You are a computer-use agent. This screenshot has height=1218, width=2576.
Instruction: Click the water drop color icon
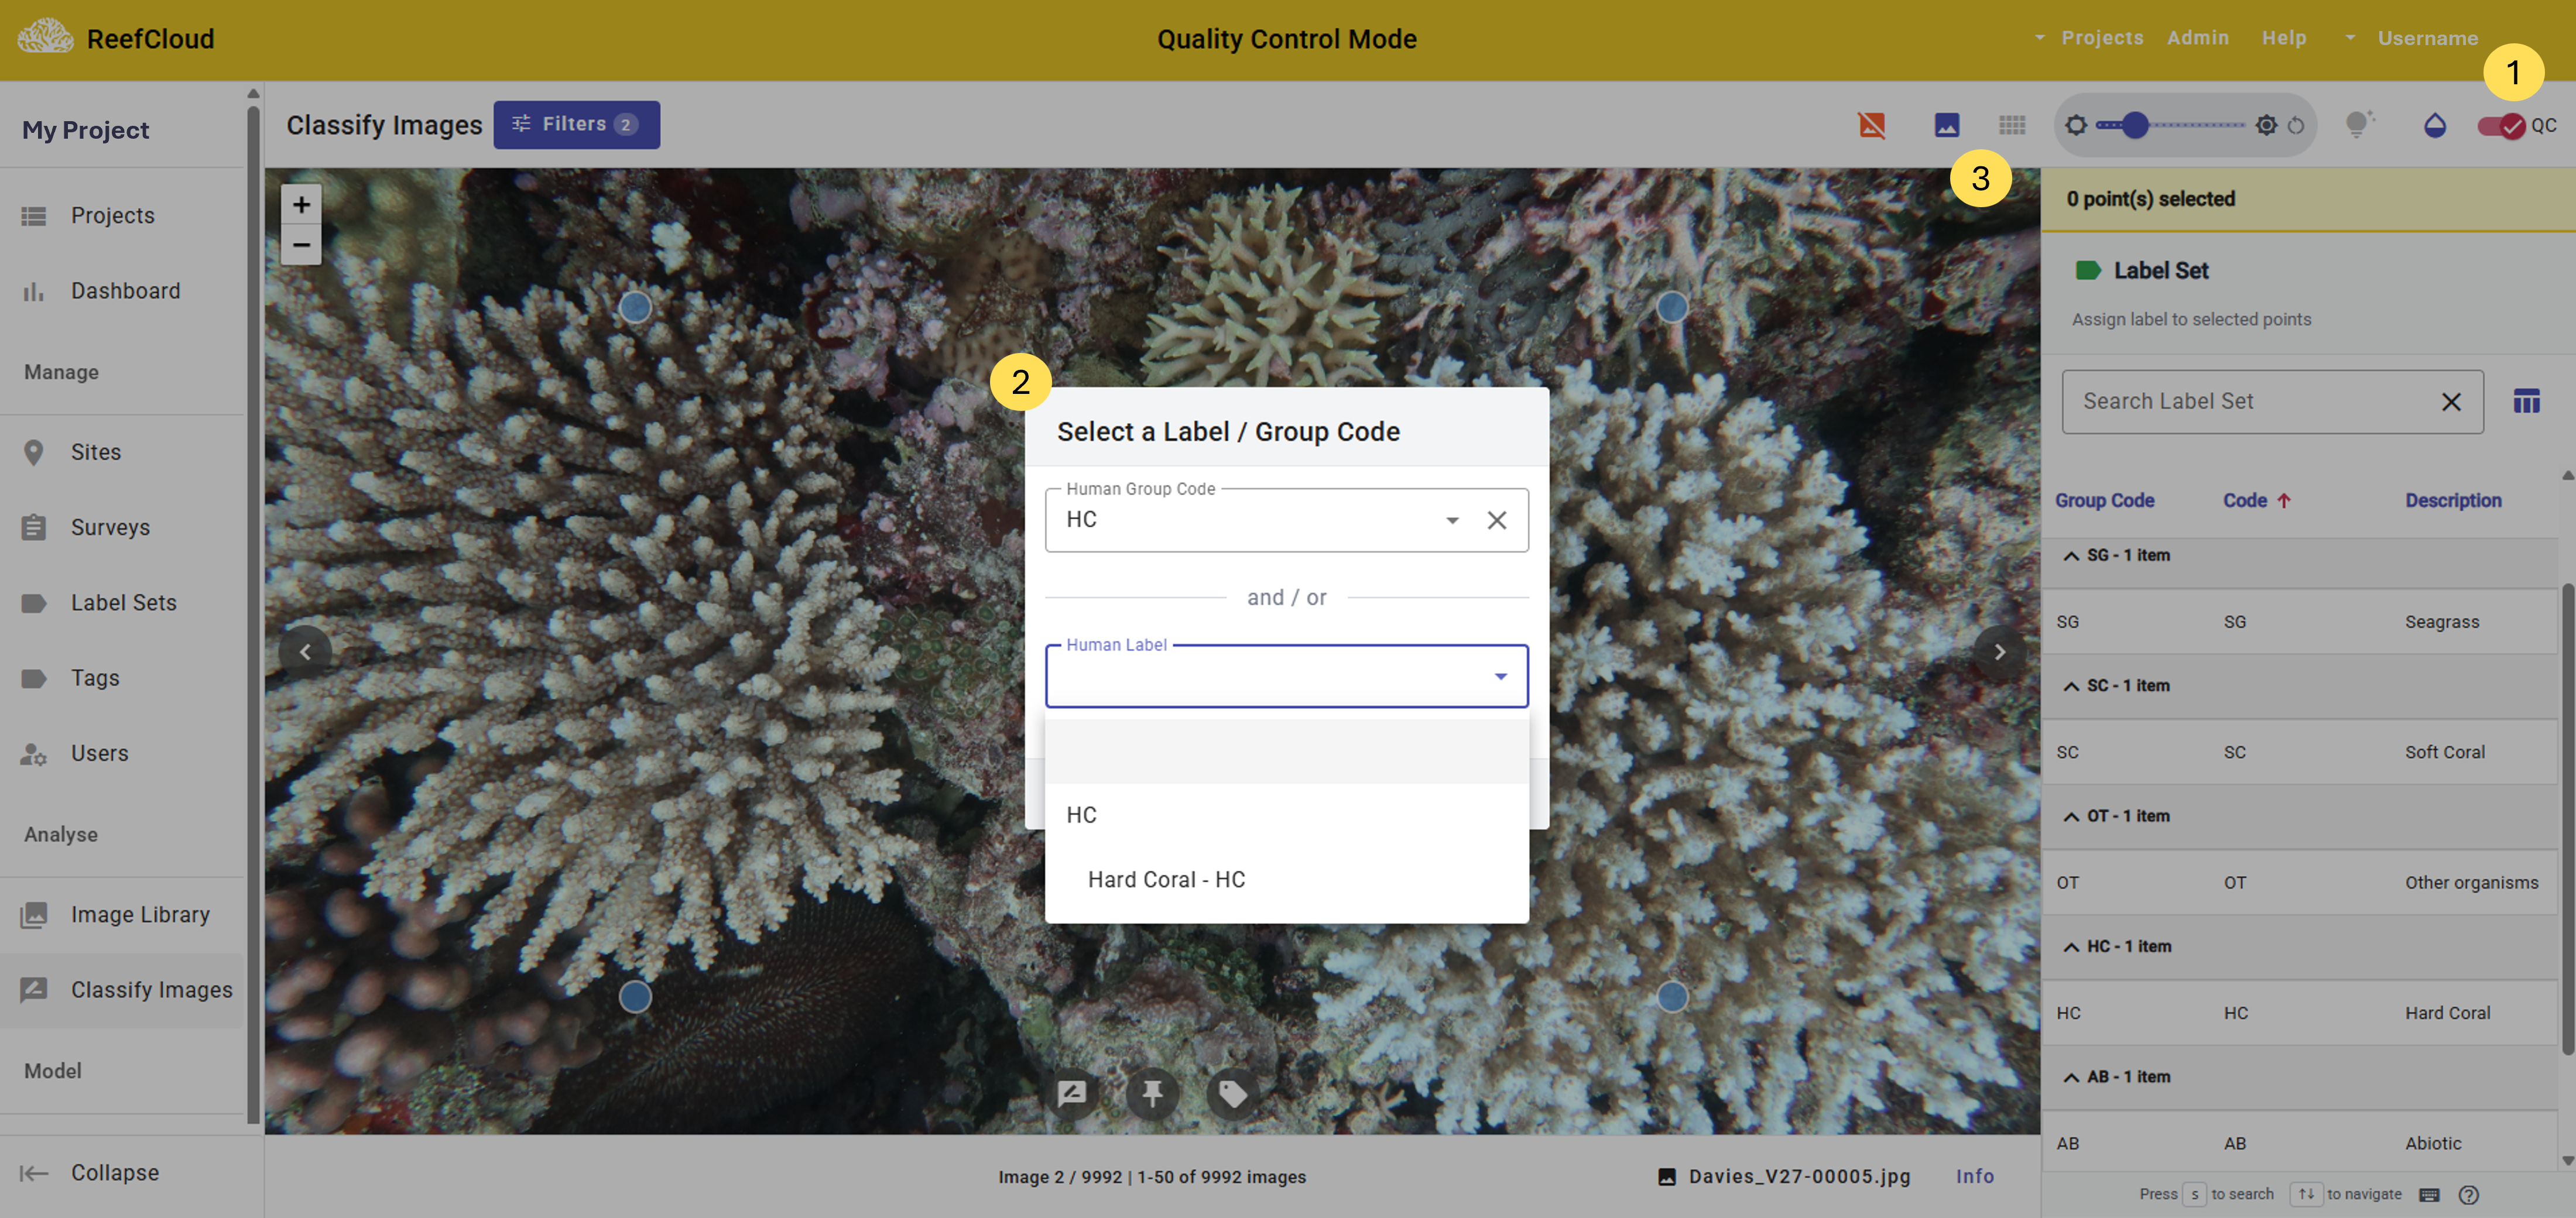click(2434, 126)
